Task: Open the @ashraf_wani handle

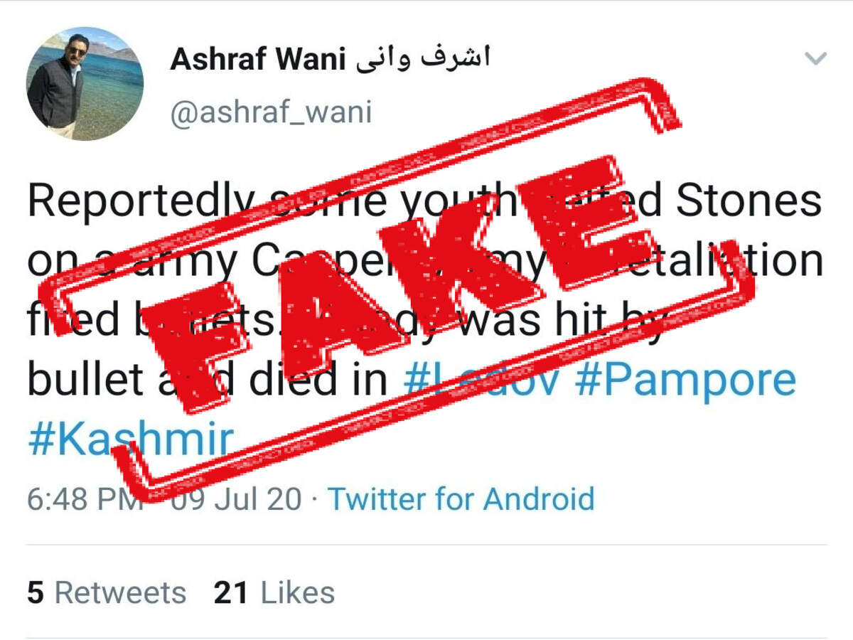Action: point(271,113)
